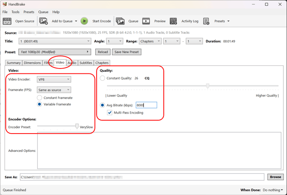This screenshot has height=195, width=287.
Task: Click the Open Source clapperboard icon
Action: (7, 21)
